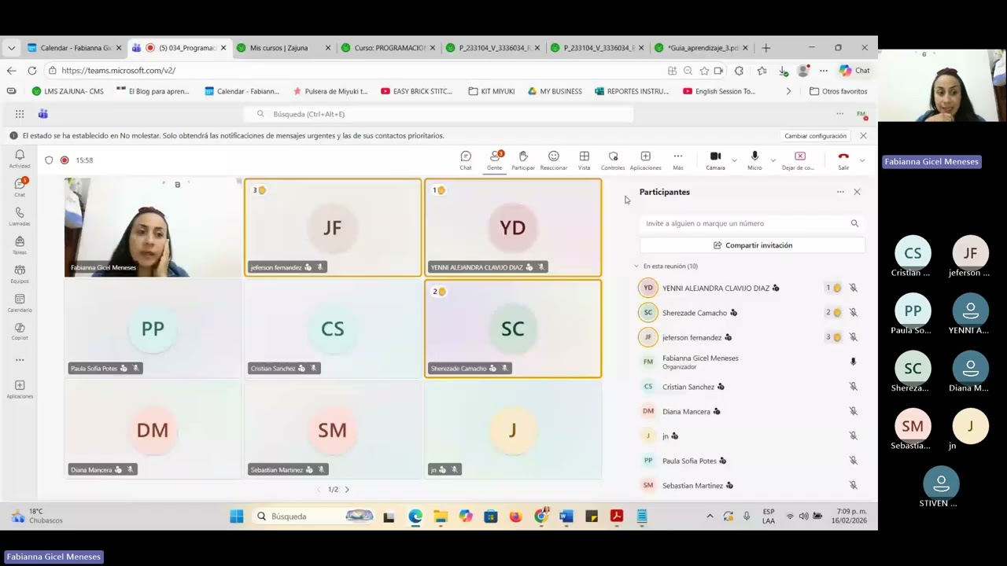
Task: Show more apps in Teams sidebar
Action: point(20,360)
